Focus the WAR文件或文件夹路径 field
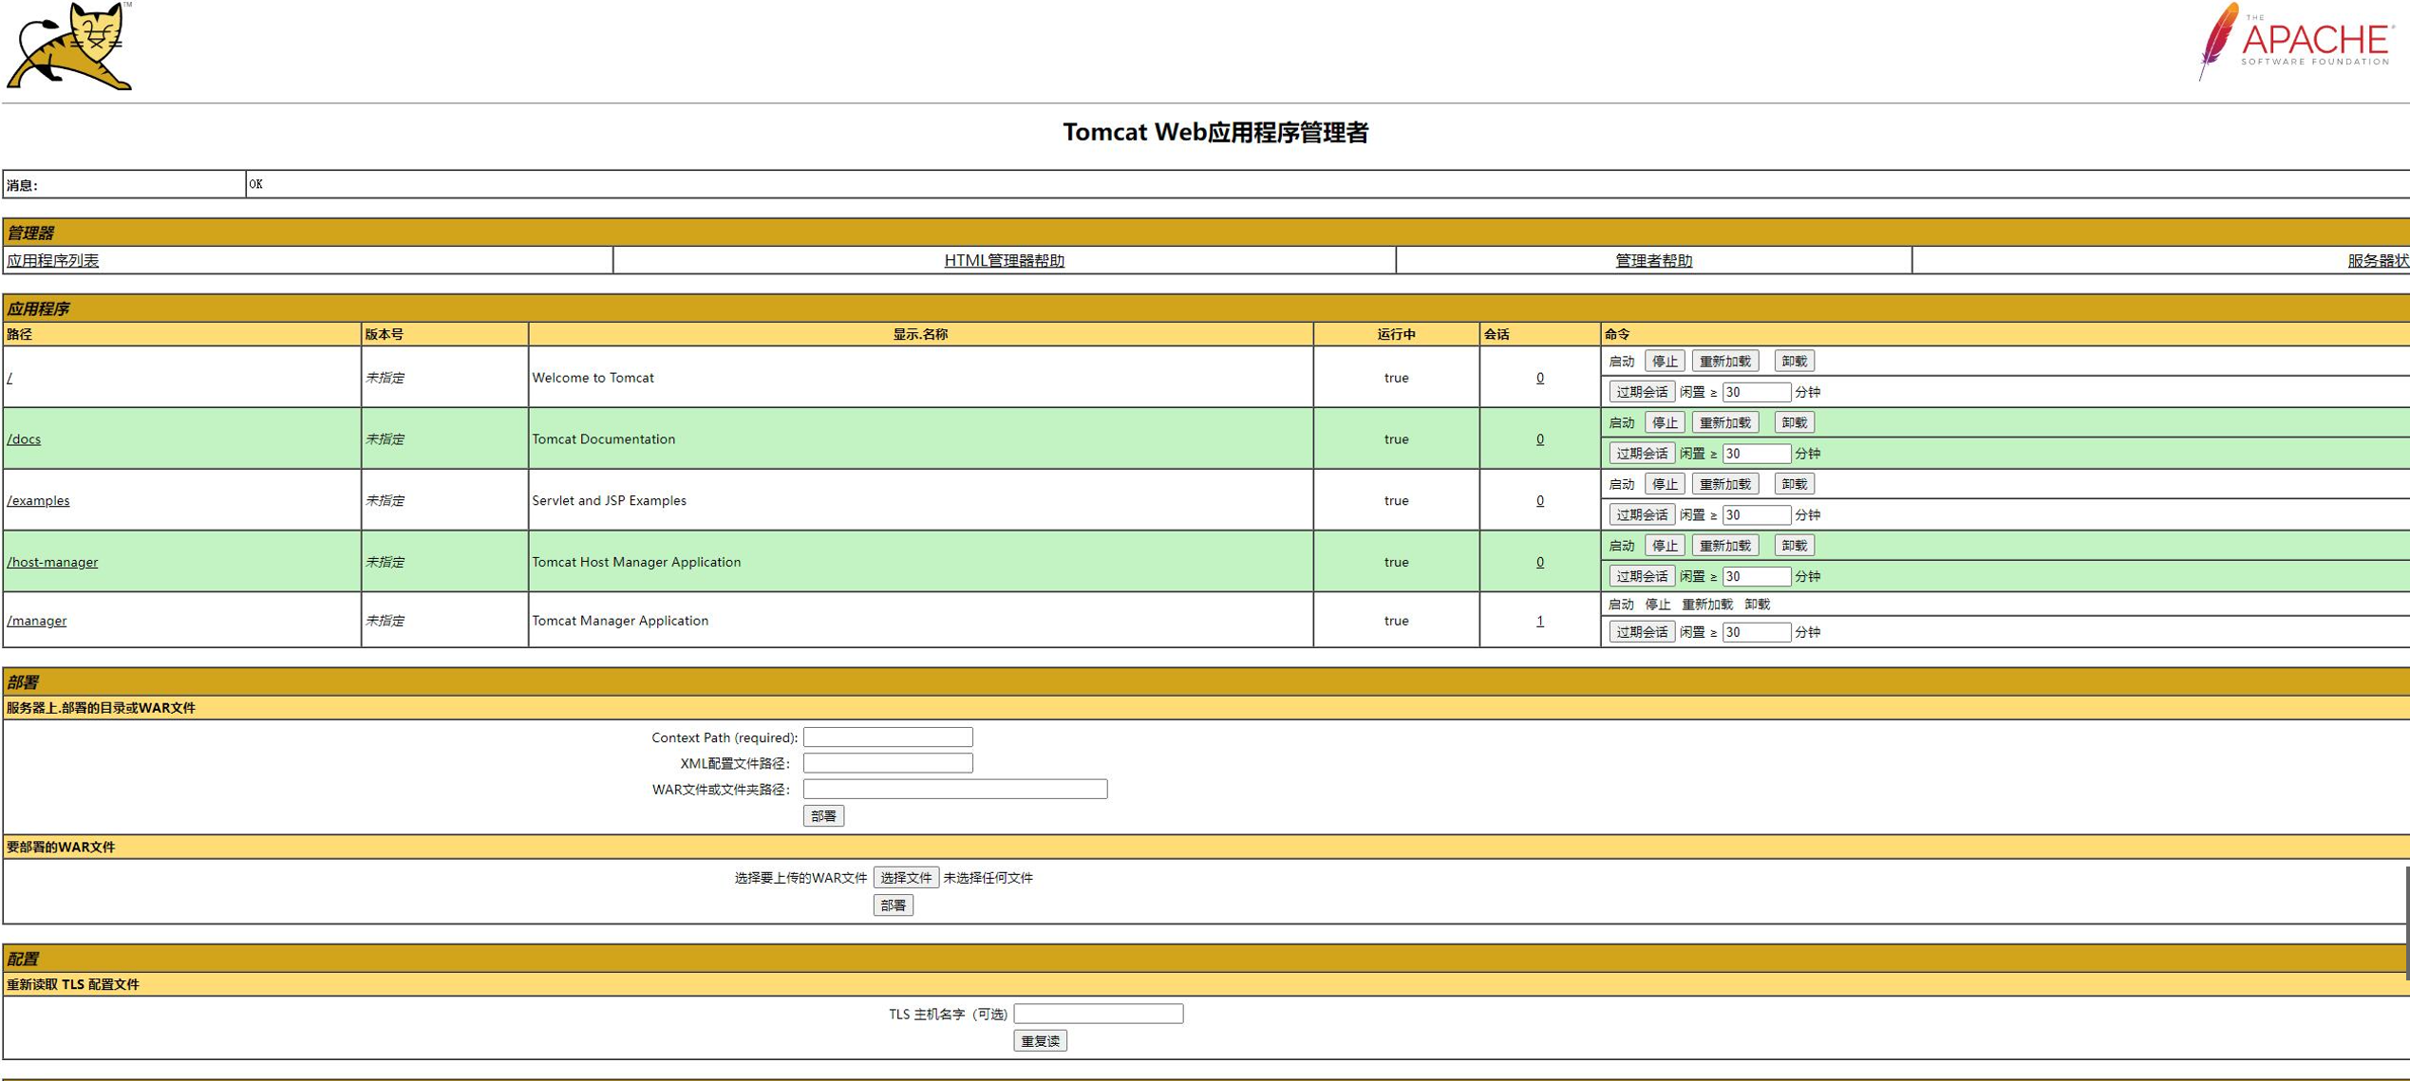 (x=955, y=790)
